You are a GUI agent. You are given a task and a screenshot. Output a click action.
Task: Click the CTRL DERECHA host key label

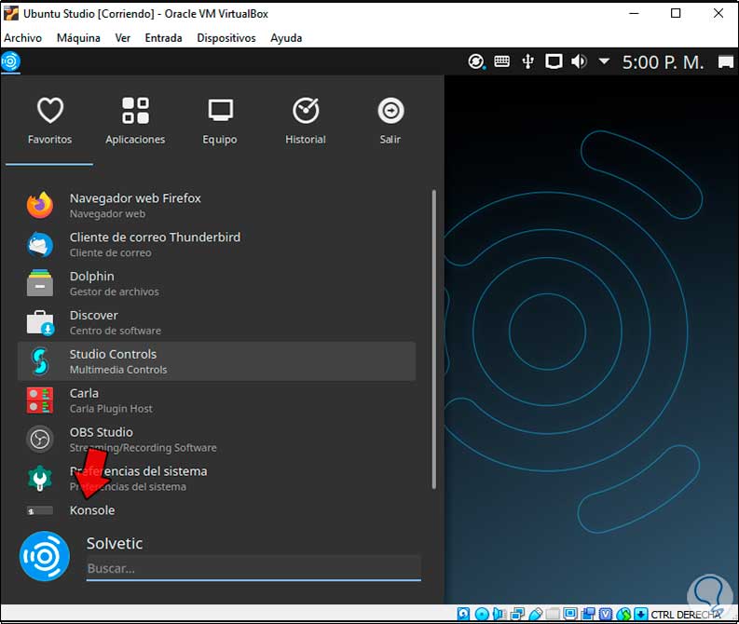(686, 615)
